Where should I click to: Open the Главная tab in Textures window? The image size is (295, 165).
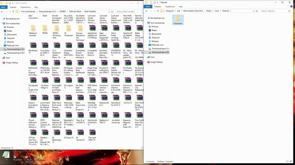click(x=158, y=6)
